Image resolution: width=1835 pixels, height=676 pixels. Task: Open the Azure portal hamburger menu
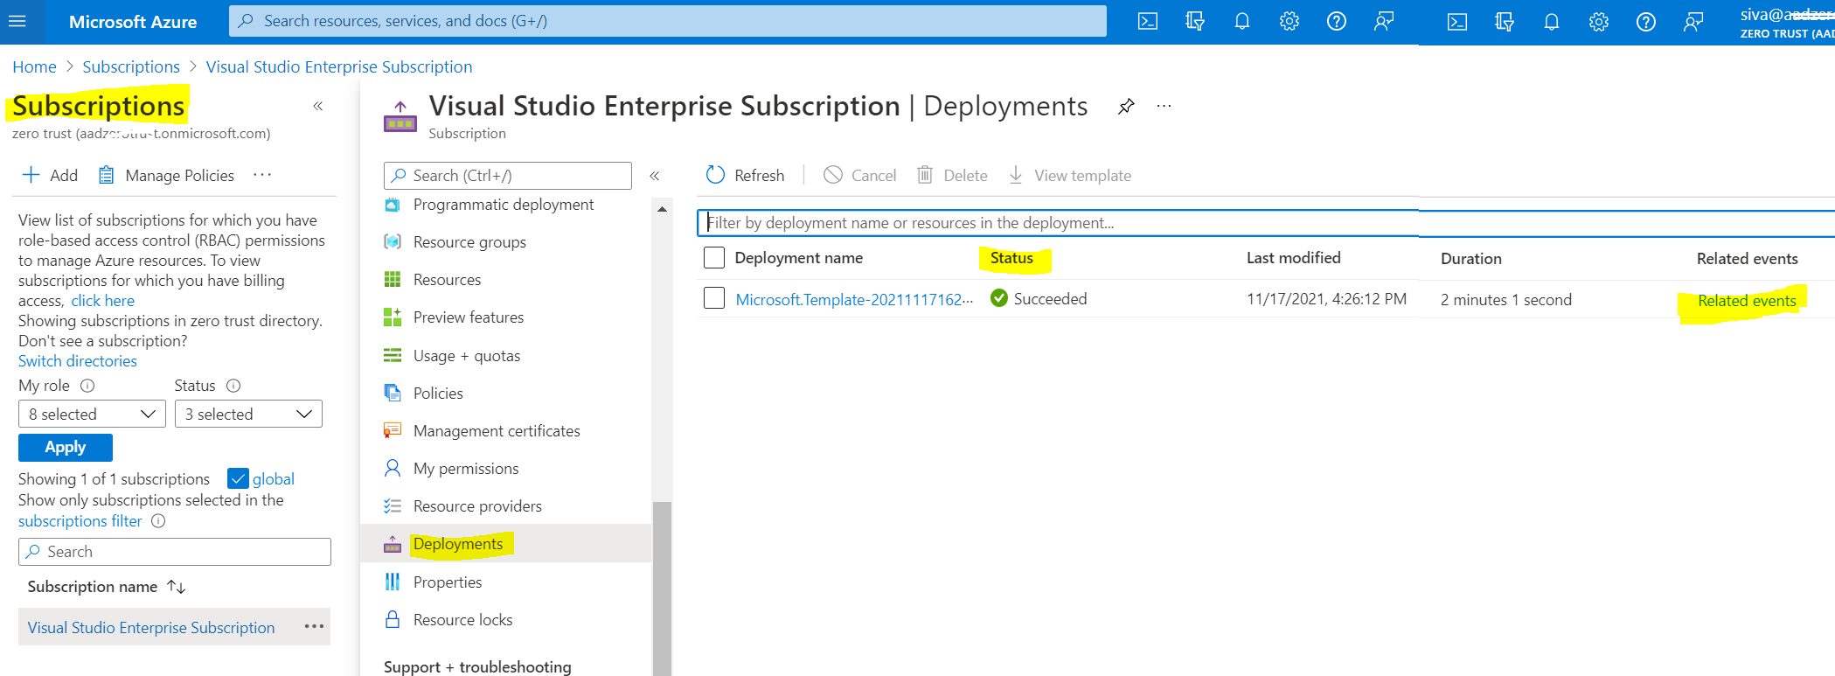click(x=17, y=21)
